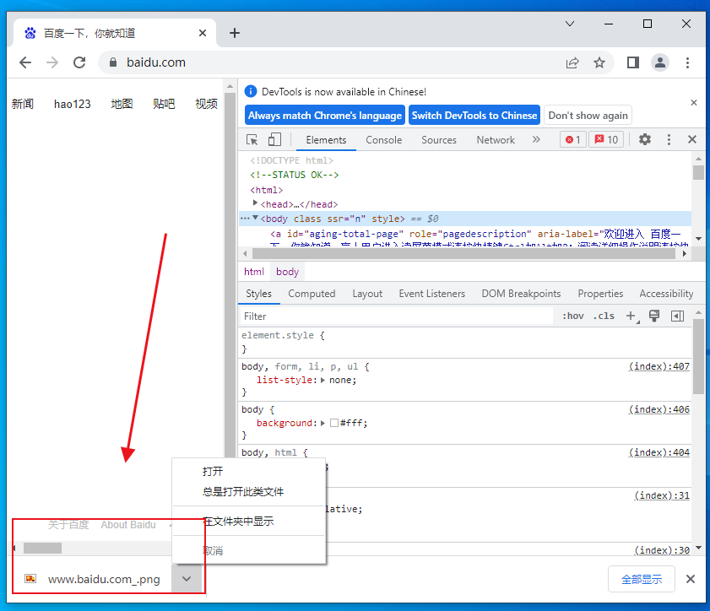The image size is (710, 611).
Task: Open Chrome's three-dot main menu
Action: (x=687, y=62)
